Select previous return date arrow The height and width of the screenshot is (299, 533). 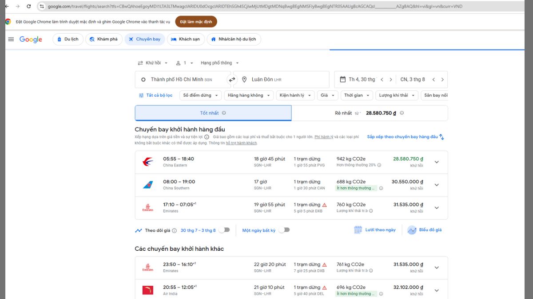(434, 80)
